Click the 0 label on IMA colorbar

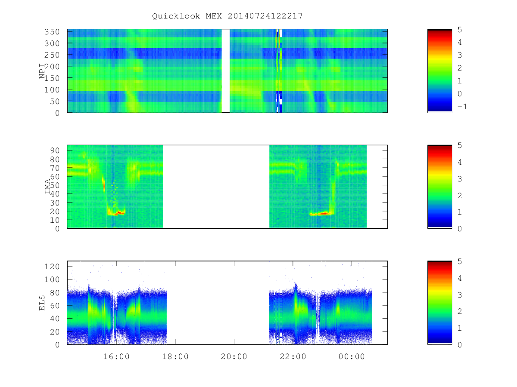tap(459, 228)
